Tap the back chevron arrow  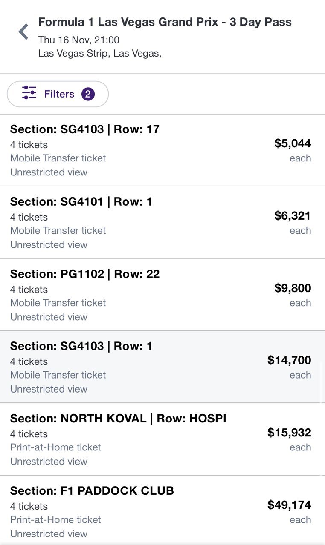pyautogui.click(x=23, y=32)
